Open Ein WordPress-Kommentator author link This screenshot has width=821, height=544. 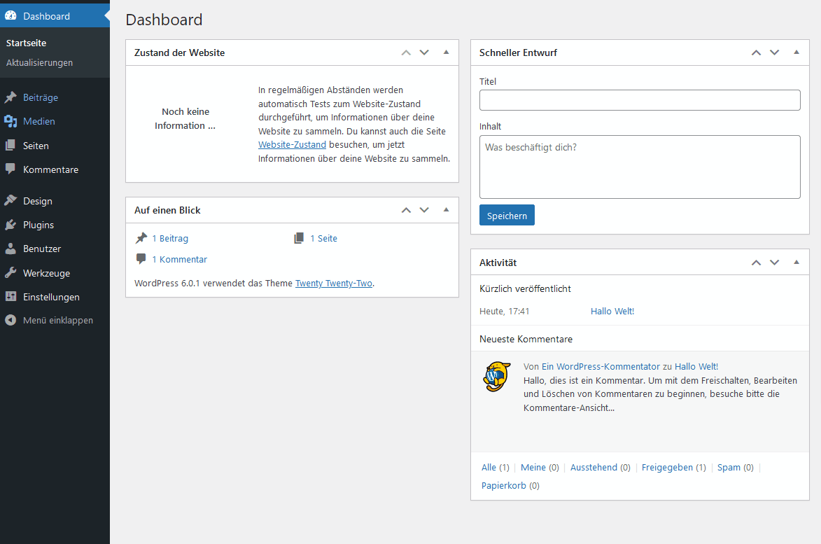pyautogui.click(x=601, y=366)
